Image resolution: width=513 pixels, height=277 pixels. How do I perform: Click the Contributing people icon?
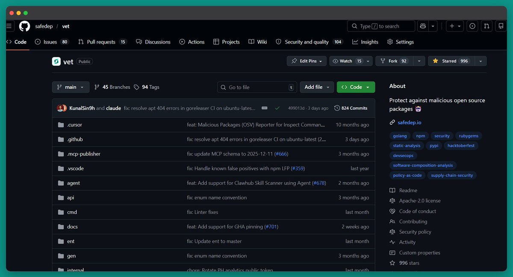tap(392, 222)
